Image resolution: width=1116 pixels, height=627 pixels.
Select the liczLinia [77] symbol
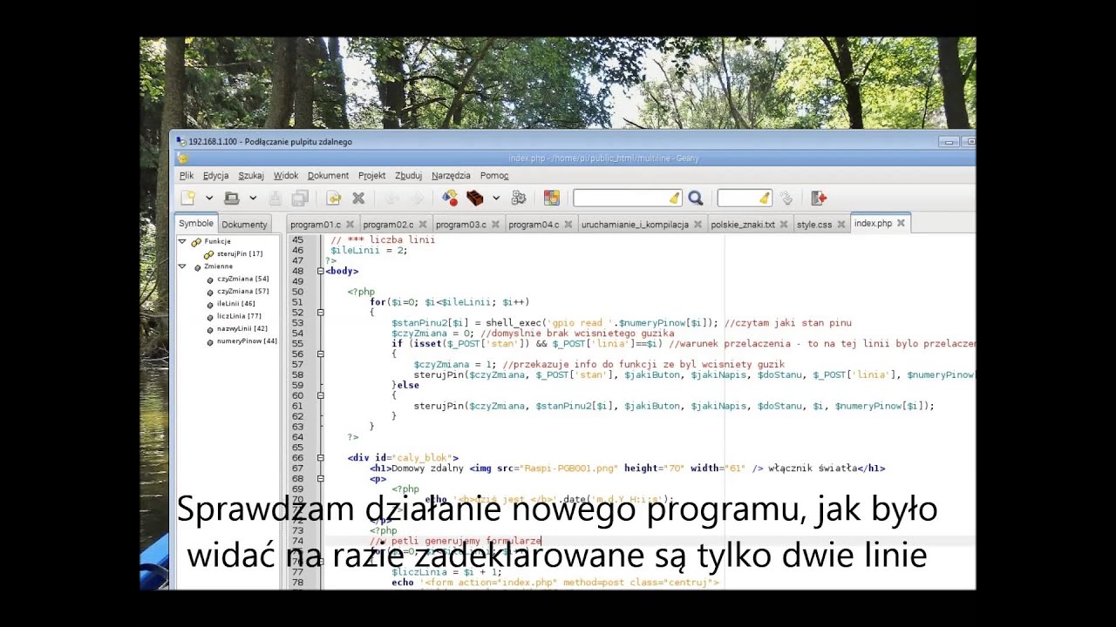(x=239, y=316)
